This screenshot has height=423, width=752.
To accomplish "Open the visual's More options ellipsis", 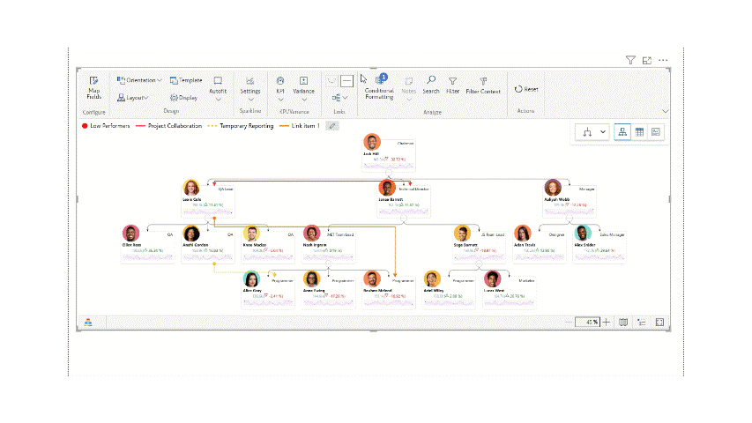I will 663,60.
